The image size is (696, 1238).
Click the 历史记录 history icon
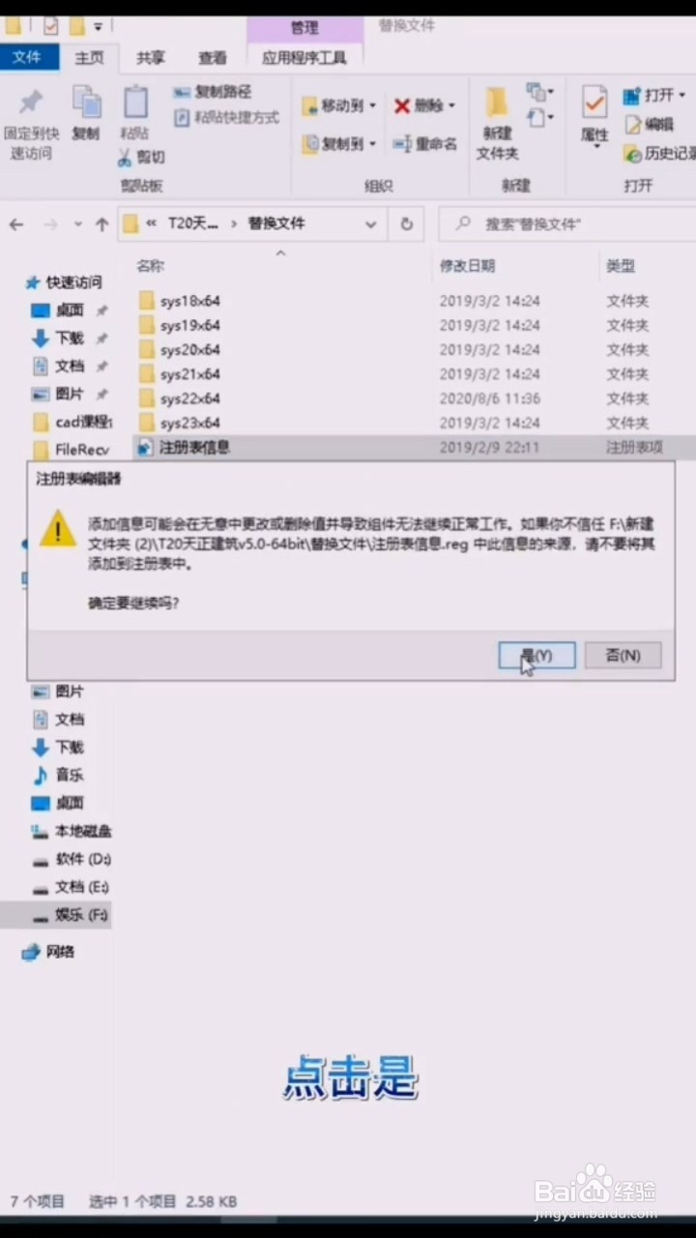click(x=633, y=153)
